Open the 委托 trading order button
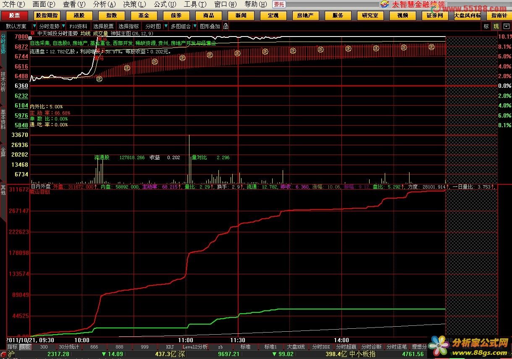 tap(278, 5)
